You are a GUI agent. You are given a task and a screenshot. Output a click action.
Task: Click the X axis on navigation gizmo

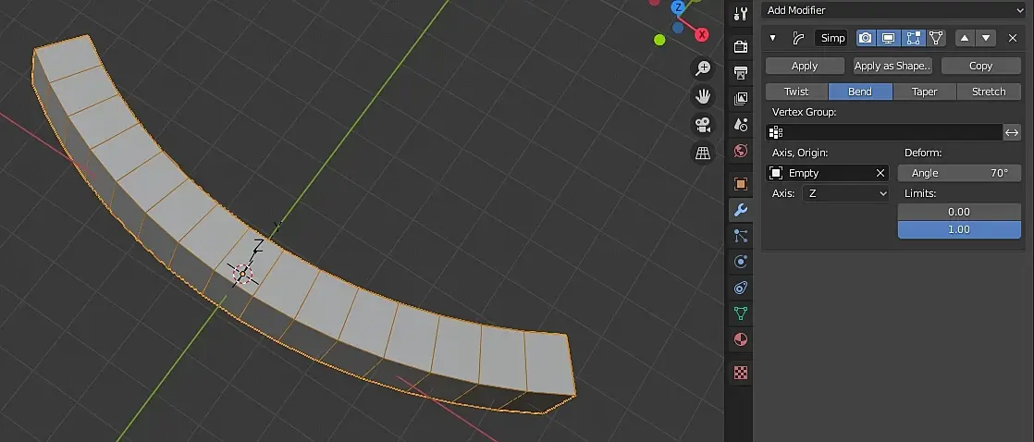tap(702, 34)
